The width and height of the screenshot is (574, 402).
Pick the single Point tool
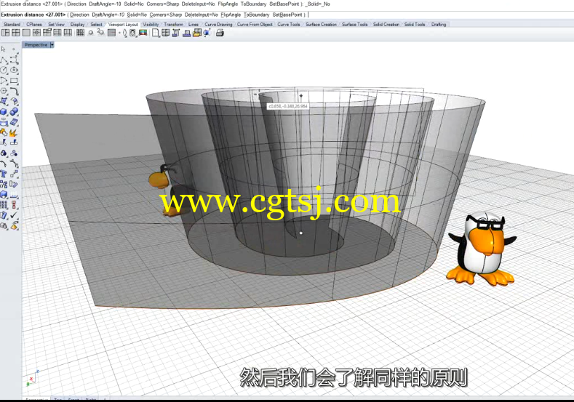pyautogui.click(x=14, y=49)
